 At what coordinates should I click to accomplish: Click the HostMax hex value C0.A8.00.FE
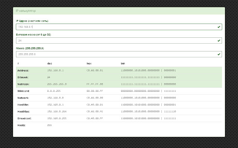click(95, 112)
